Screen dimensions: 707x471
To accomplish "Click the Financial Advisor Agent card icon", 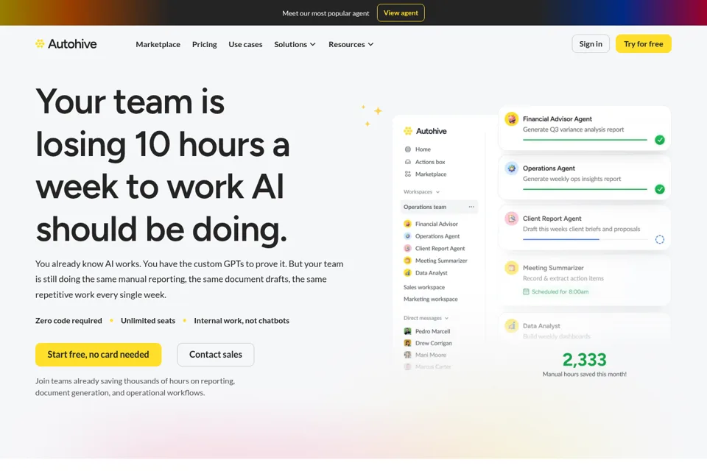I will point(511,119).
